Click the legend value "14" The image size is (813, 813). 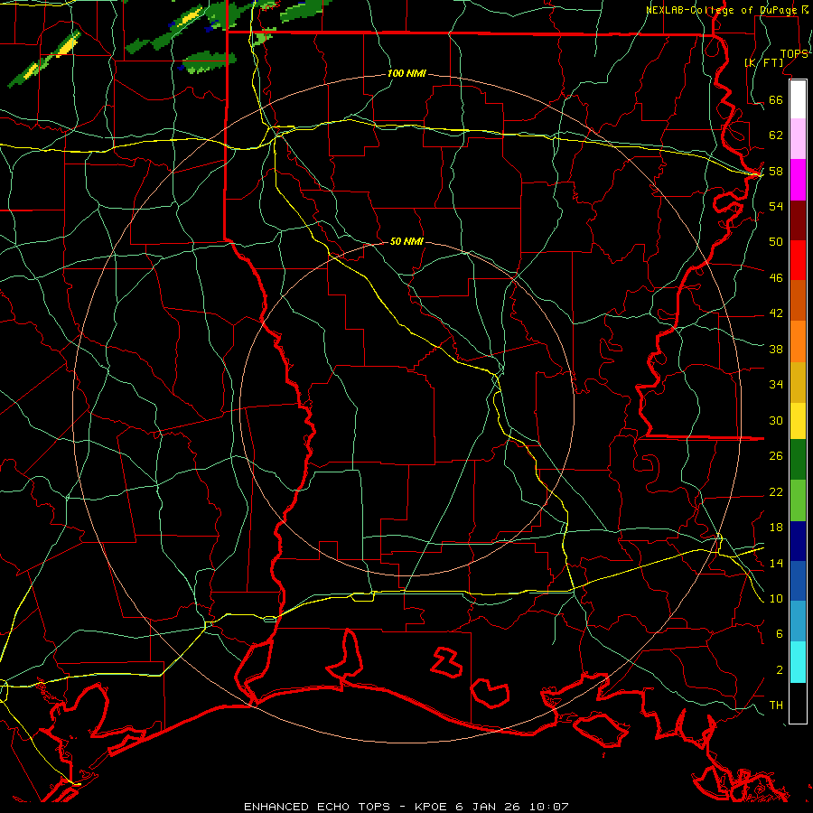pyautogui.click(x=776, y=563)
